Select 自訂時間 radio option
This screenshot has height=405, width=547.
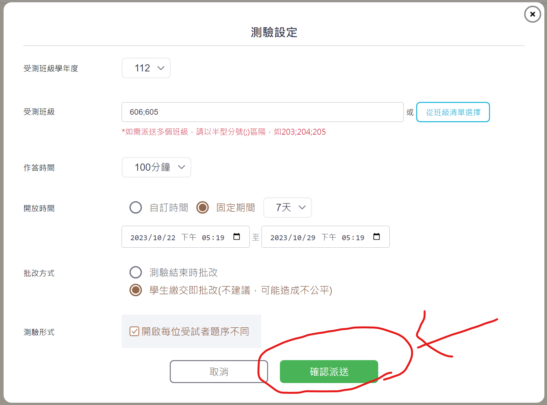pyautogui.click(x=136, y=207)
